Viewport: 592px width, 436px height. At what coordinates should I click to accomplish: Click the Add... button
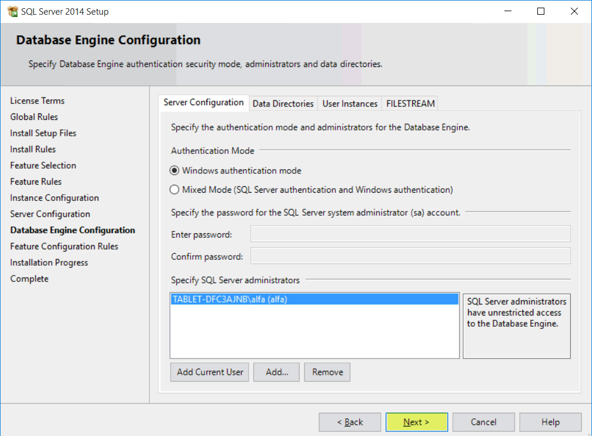tap(276, 372)
